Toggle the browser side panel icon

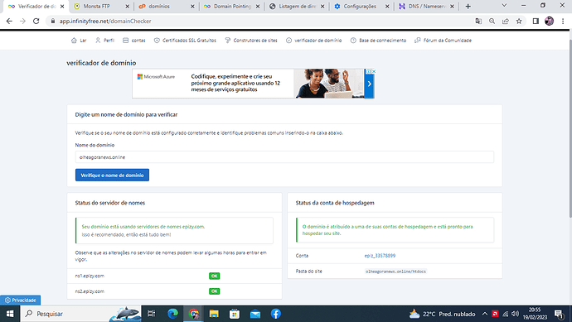click(536, 22)
